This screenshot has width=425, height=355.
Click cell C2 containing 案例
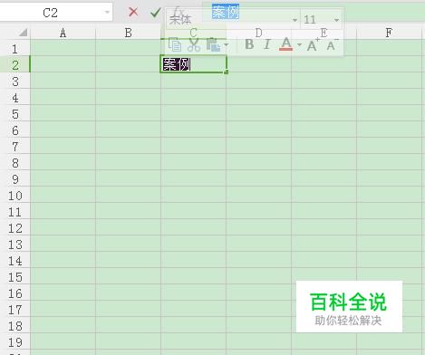[x=193, y=64]
